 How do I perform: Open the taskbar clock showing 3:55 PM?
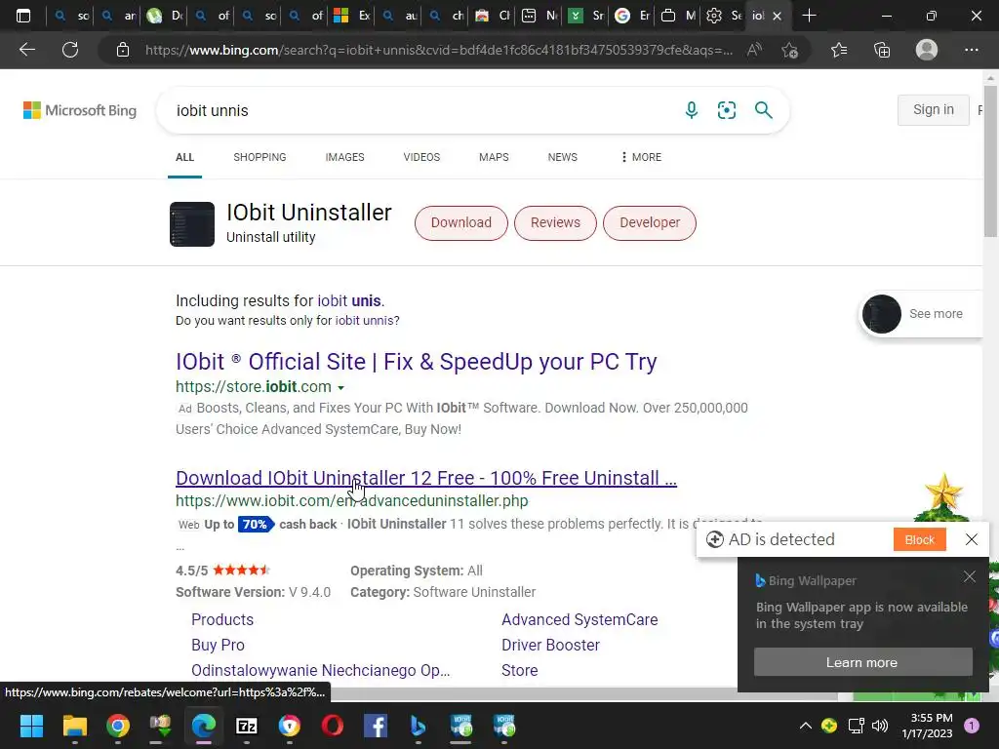(928, 726)
